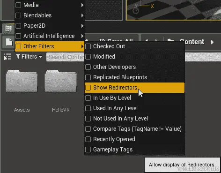Viewport: 221px width, 173px height.
Task: Navigate back with history arrow
Action: click(x=147, y=40)
